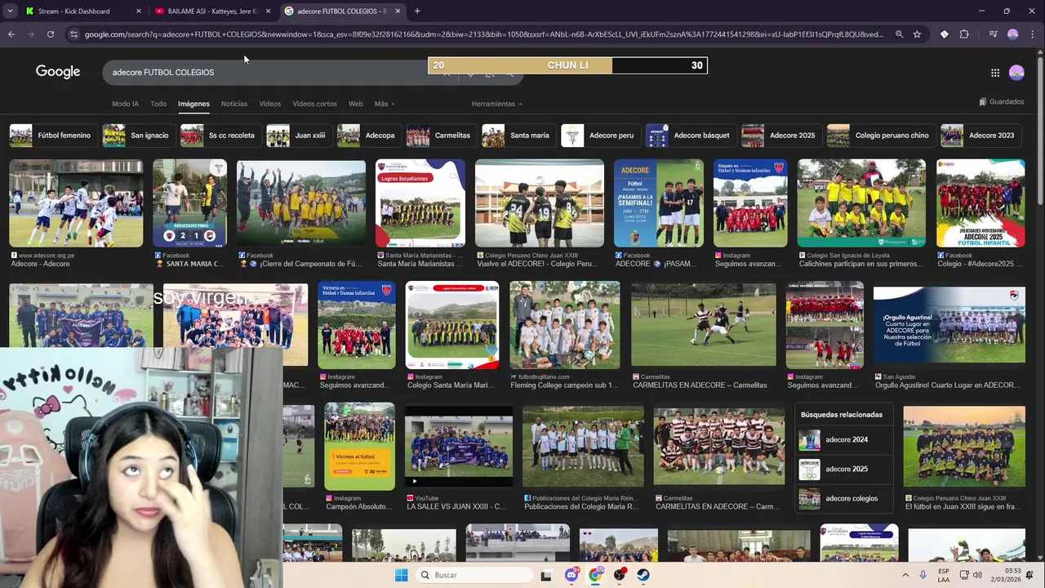Show hidden system tray icons
Viewport: 1045px width, 588px height.
pyautogui.click(x=905, y=575)
